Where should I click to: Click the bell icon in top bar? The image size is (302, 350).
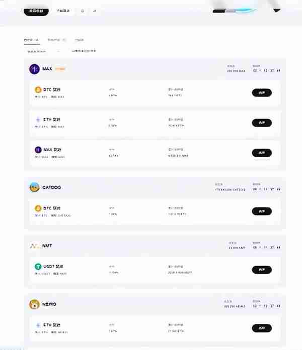pyautogui.click(x=83, y=11)
